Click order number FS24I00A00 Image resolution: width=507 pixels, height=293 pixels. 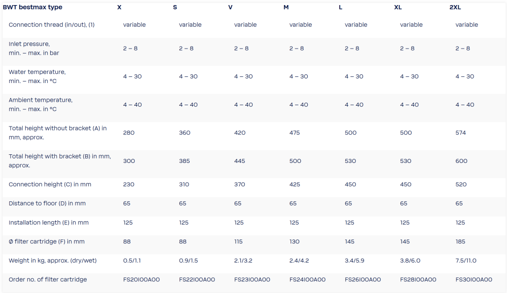[x=308, y=279]
